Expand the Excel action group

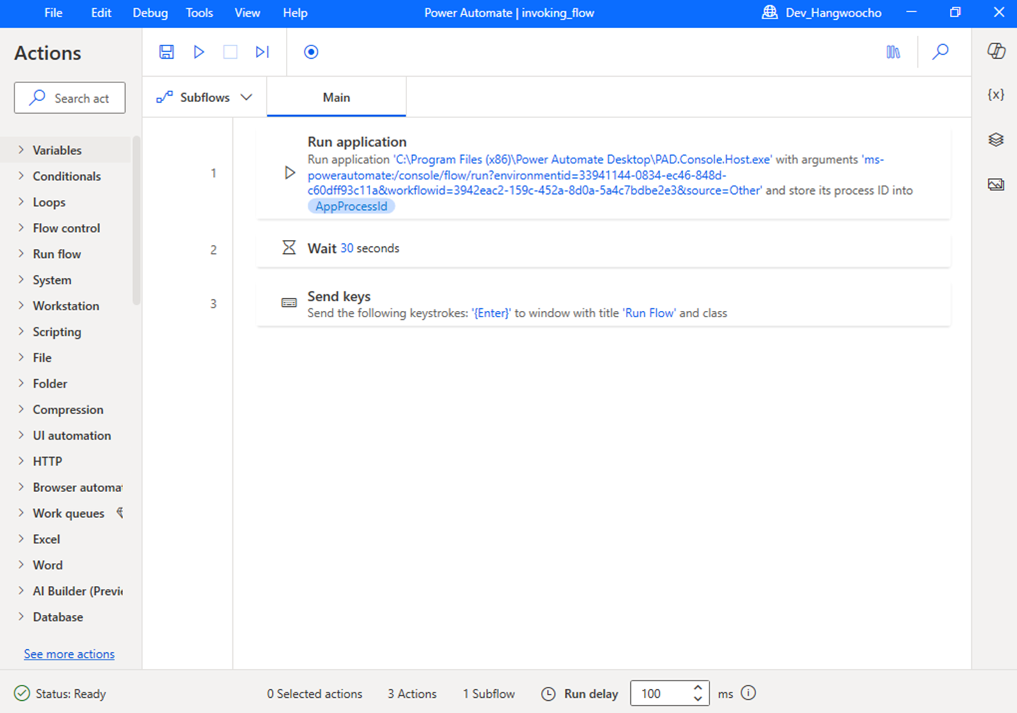21,539
